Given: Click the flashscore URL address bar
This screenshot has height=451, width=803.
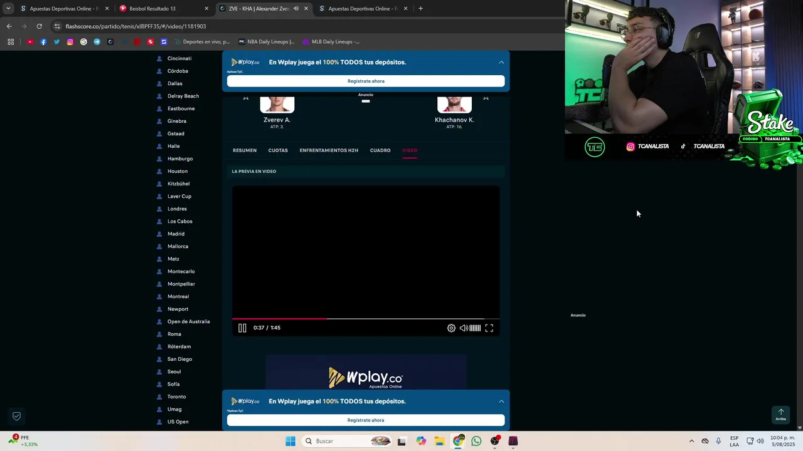Looking at the screenshot, I should pyautogui.click(x=136, y=26).
